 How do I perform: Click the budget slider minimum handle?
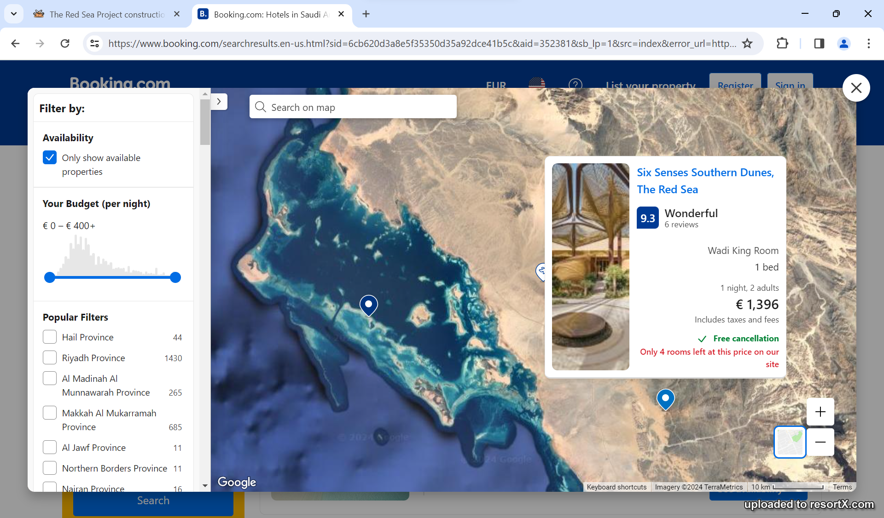tap(50, 277)
